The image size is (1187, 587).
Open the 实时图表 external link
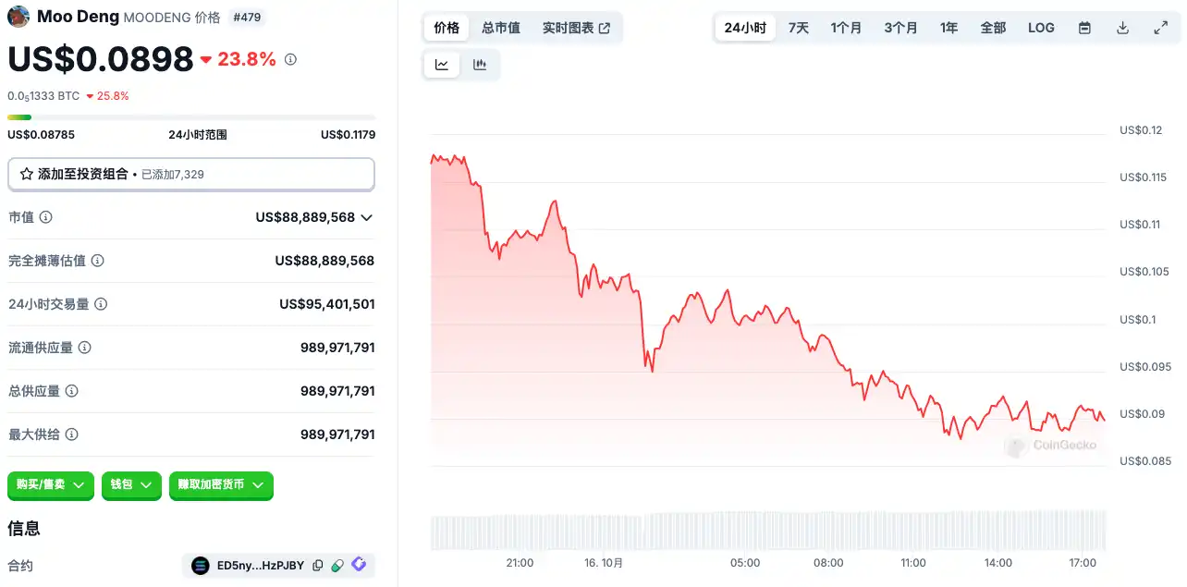[576, 28]
